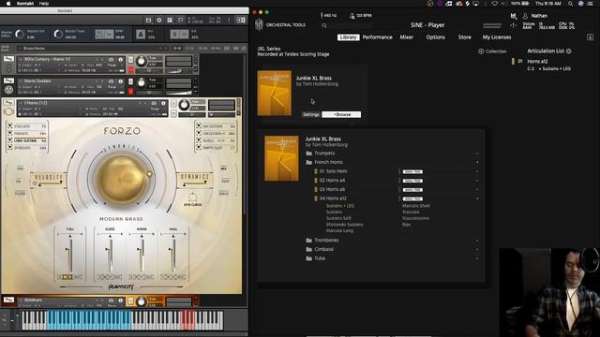The width and height of the screenshot is (600, 337).
Task: Open snapshot camera on Horns Sustain instrument
Action: point(111,81)
